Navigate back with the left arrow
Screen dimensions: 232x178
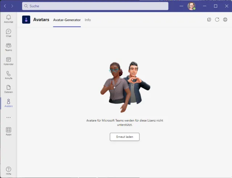pyautogui.click(x=5, y=6)
